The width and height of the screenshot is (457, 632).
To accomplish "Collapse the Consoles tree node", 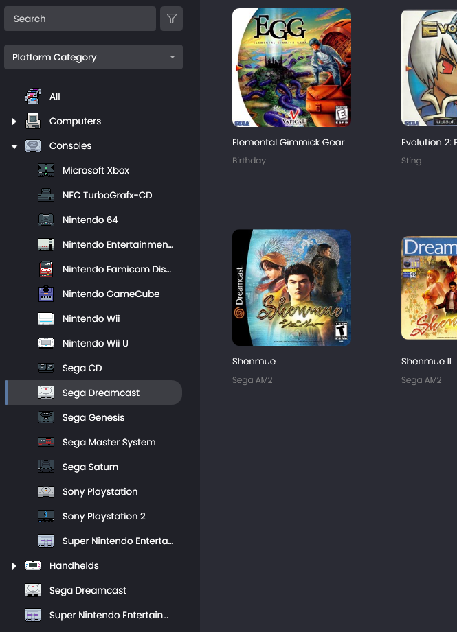I will tap(14, 146).
